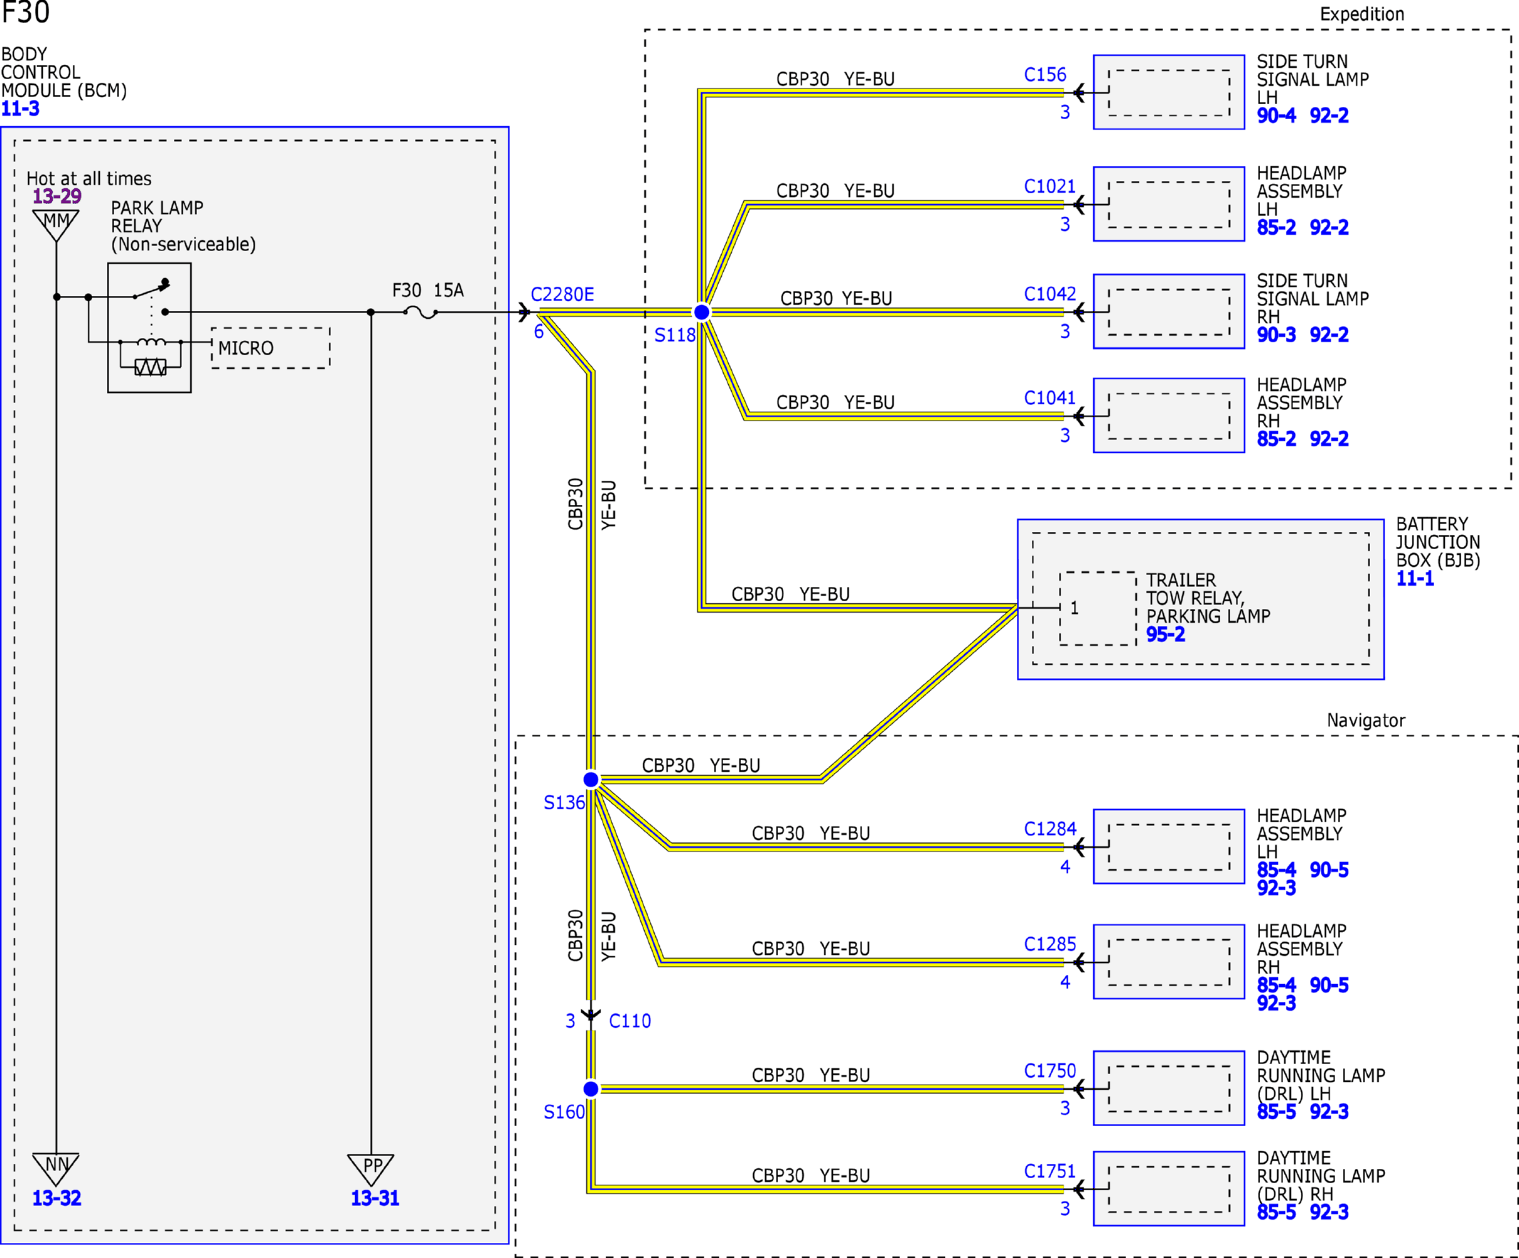Open the 95-2 Trailer Tow Relay reference

click(x=1165, y=635)
